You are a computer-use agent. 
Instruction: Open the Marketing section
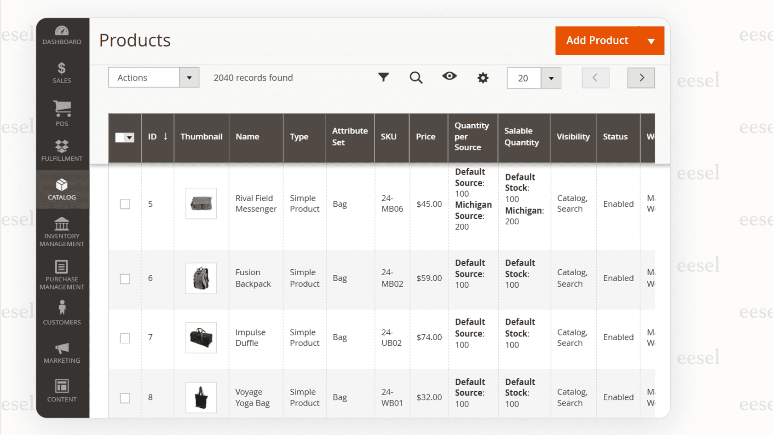coord(62,352)
